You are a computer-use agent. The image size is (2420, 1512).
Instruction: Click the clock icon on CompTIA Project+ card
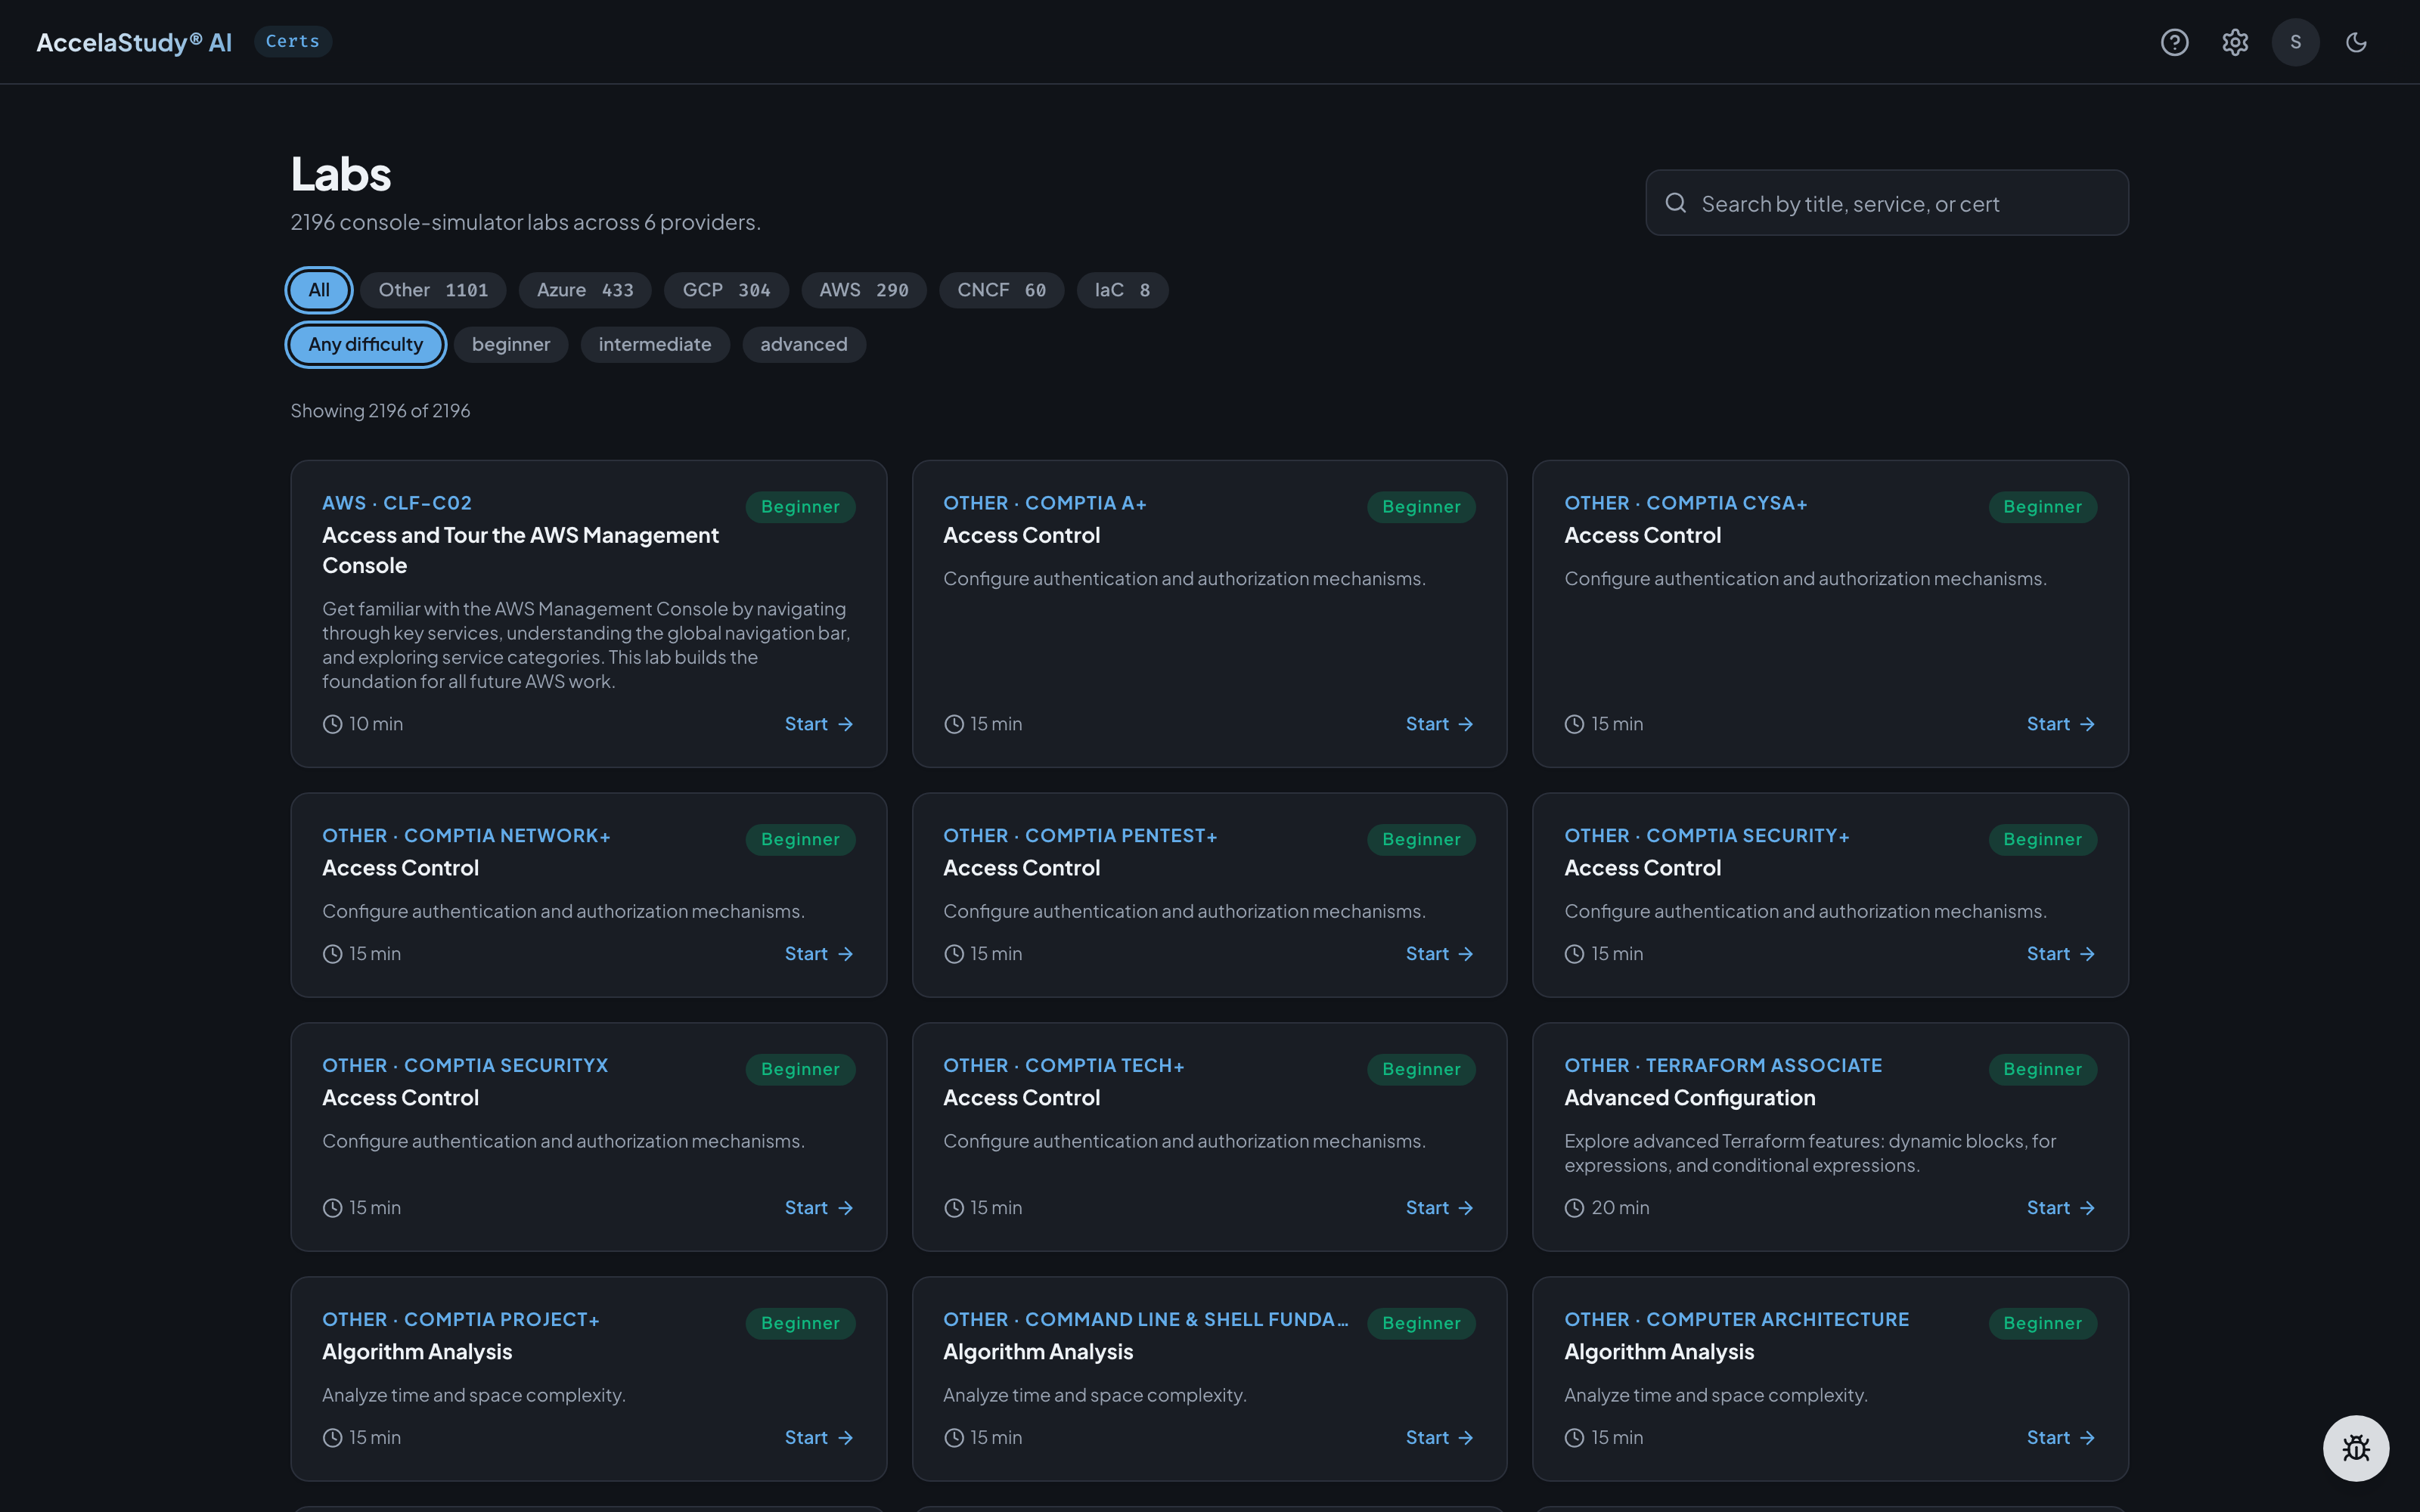coord(333,1438)
